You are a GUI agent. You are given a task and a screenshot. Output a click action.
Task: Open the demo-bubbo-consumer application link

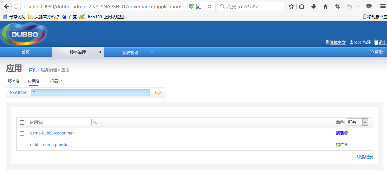point(52,133)
